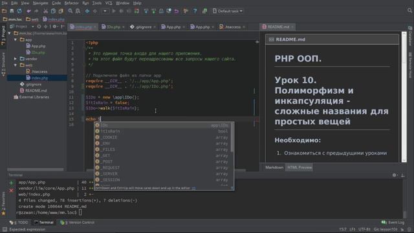
Task: Expand the vendor folder in the tree
Action: 16,59
